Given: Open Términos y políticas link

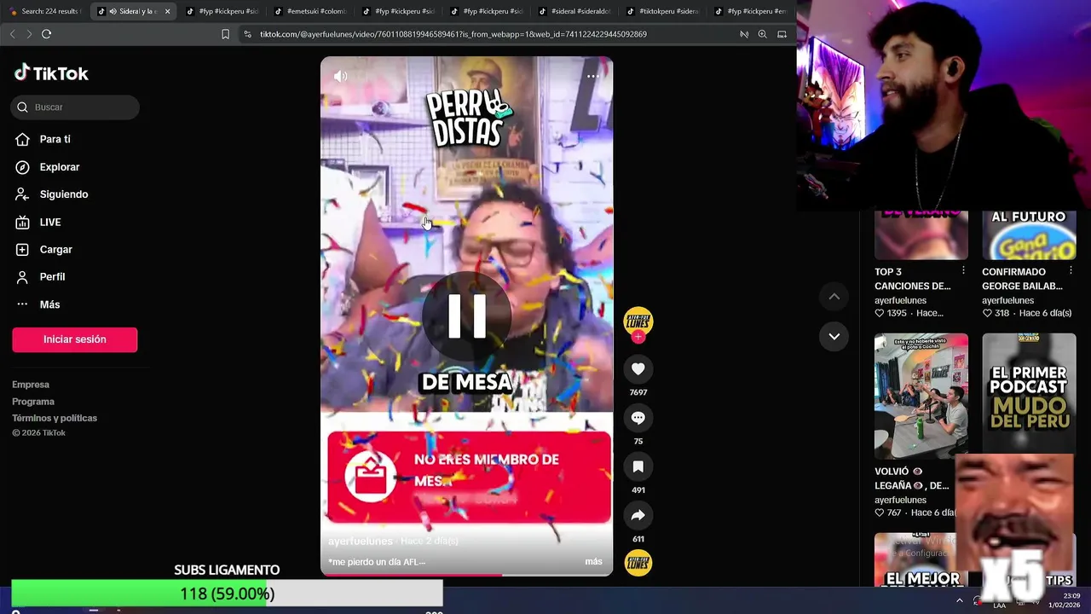Looking at the screenshot, I should (55, 418).
